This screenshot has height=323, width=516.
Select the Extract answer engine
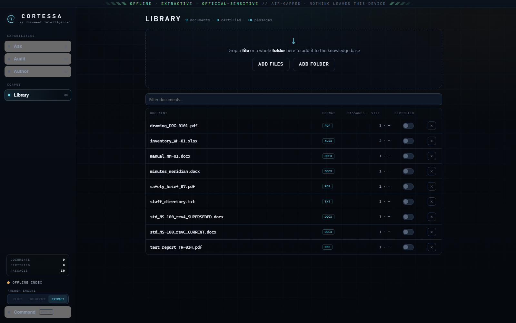click(x=58, y=299)
